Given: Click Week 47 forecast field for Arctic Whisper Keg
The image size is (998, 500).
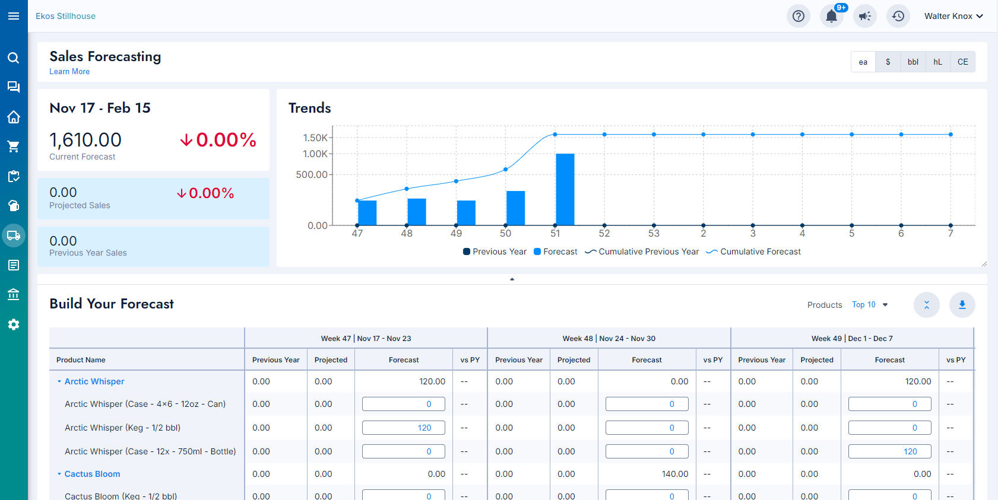Looking at the screenshot, I should click(x=404, y=428).
